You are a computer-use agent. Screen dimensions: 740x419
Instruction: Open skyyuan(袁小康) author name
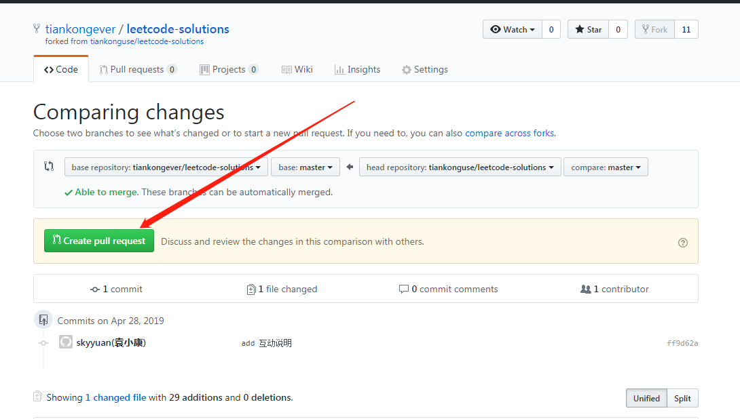tap(111, 342)
